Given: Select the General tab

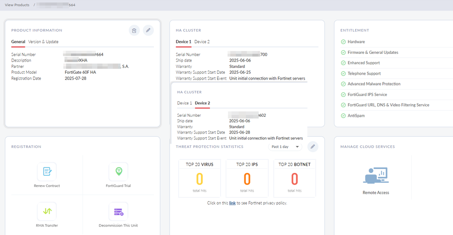Looking at the screenshot, I should click(x=18, y=42).
